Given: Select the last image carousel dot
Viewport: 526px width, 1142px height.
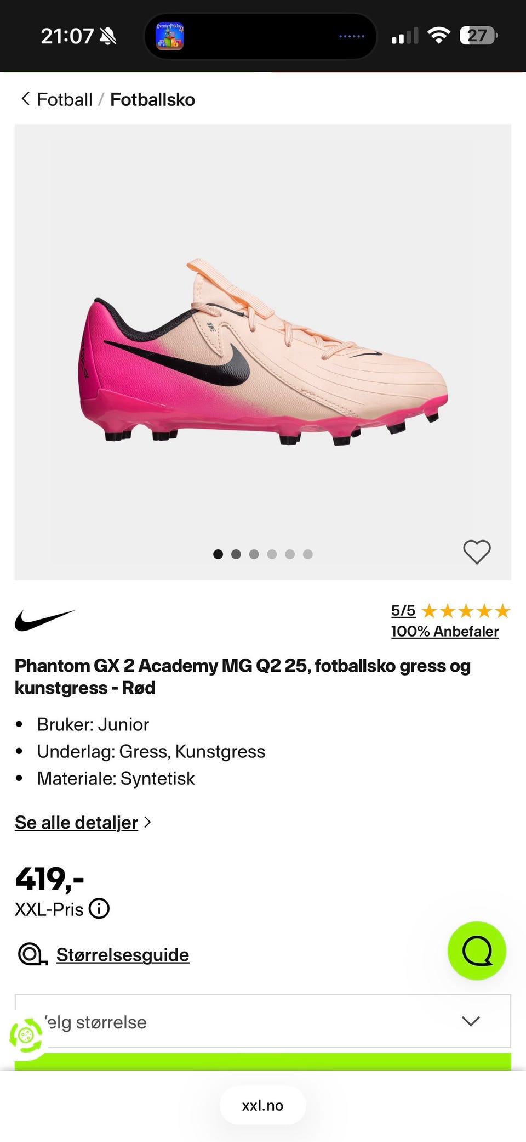Looking at the screenshot, I should point(308,554).
